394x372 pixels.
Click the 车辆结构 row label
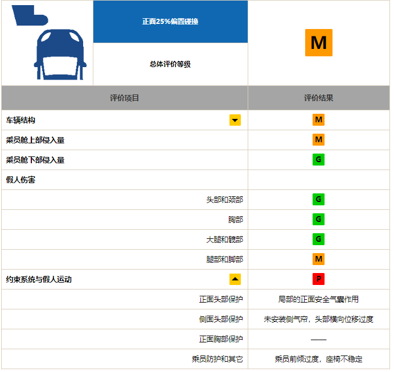pyautogui.click(x=21, y=121)
